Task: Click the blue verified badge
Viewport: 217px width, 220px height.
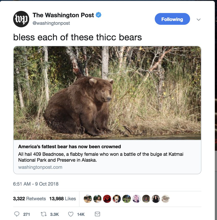Action: tap(99, 15)
